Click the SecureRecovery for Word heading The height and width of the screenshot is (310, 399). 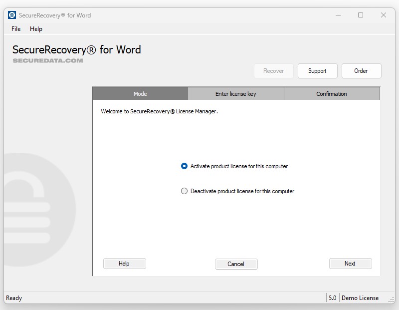coord(76,49)
